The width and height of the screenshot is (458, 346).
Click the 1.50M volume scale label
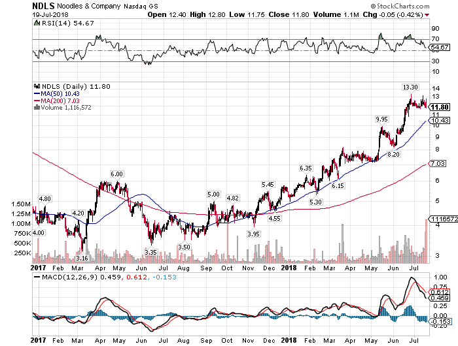coord(21,204)
